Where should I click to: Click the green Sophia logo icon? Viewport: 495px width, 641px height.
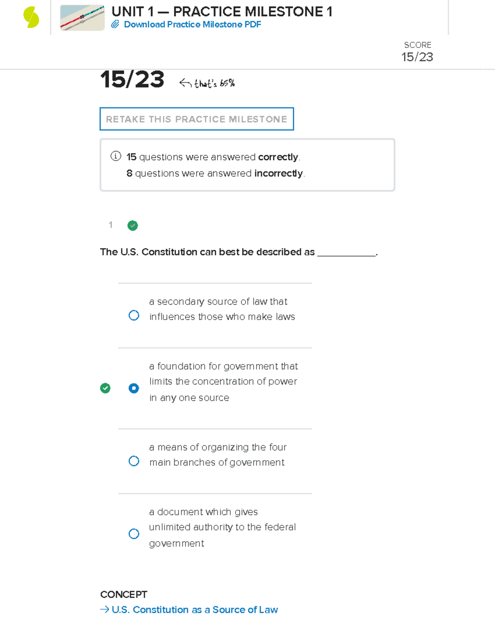click(31, 18)
